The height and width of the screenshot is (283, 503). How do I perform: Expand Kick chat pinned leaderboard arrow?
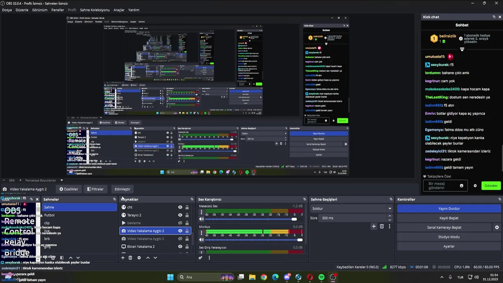click(462, 50)
